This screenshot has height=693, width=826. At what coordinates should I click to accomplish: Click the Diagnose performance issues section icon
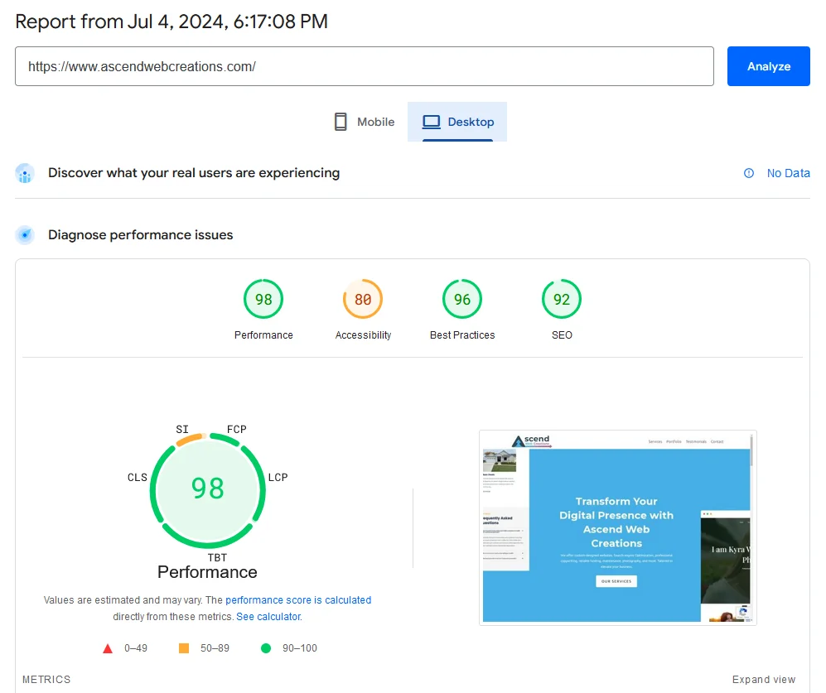point(24,234)
